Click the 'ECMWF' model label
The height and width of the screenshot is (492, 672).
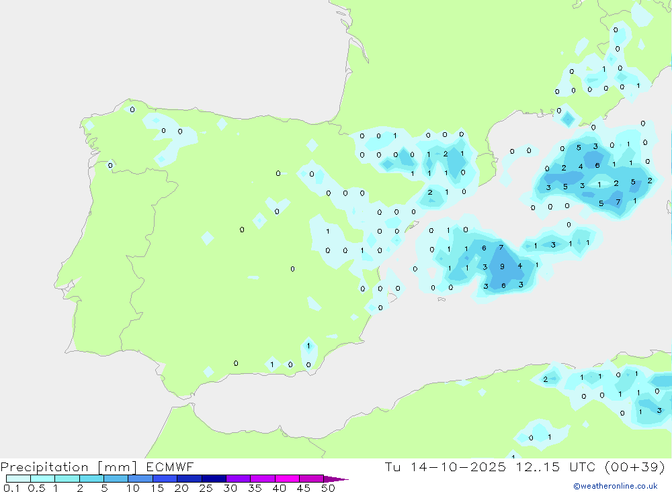pos(170,466)
